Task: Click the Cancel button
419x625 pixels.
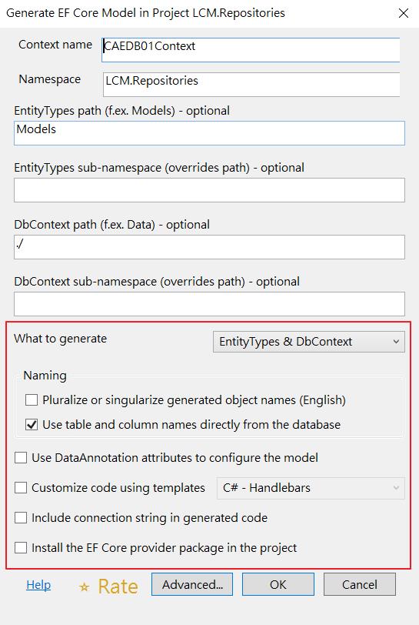Action: pos(360,584)
